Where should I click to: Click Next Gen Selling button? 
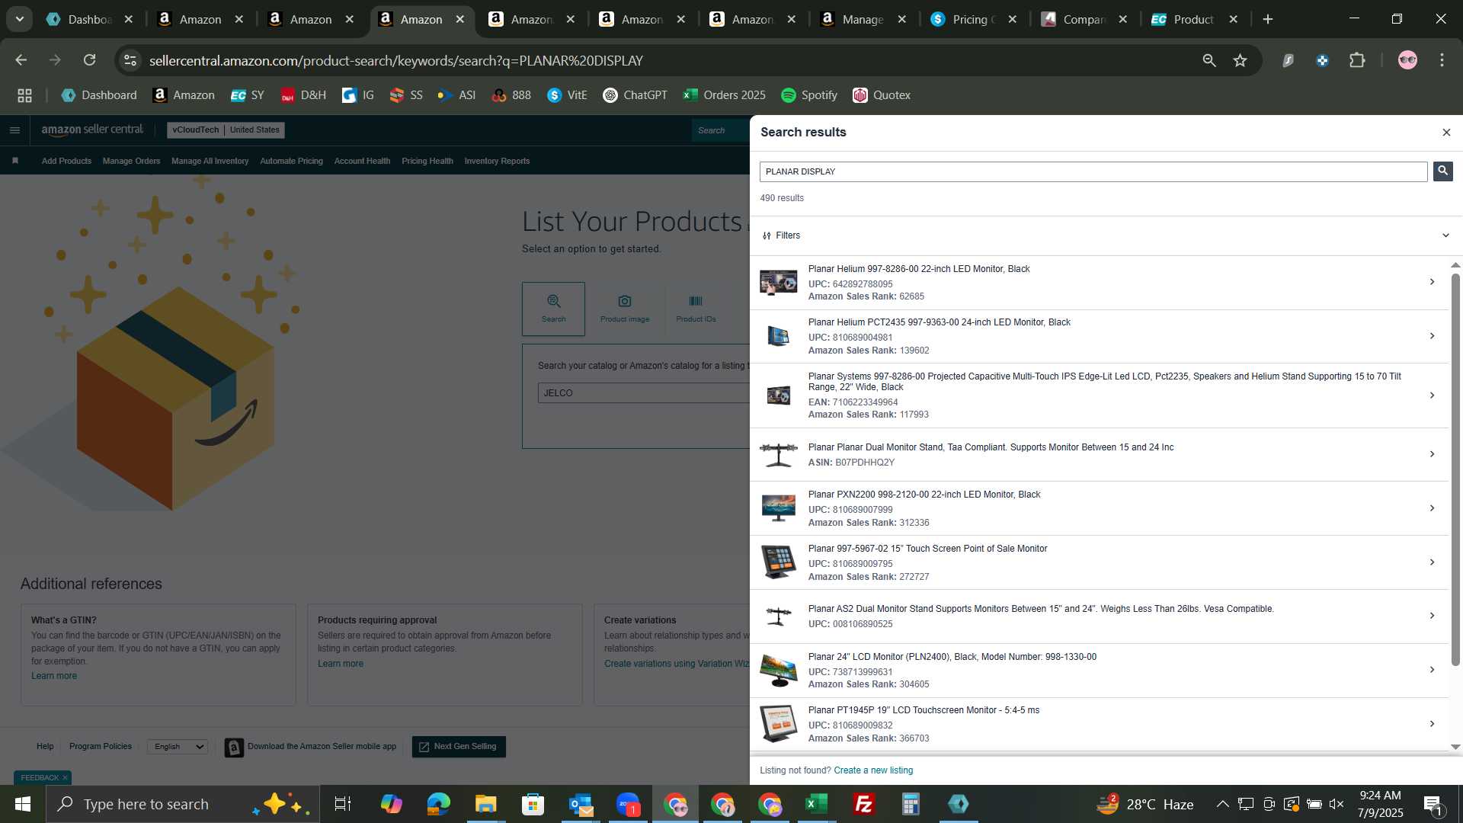click(459, 747)
